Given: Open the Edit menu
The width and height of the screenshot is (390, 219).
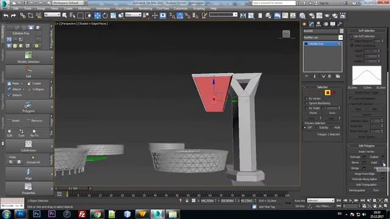Looking at the screenshot, I should (16, 9).
